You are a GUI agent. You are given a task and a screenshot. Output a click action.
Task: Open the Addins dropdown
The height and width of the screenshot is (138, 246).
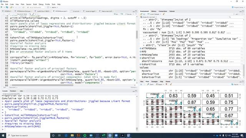(x=55, y=7)
